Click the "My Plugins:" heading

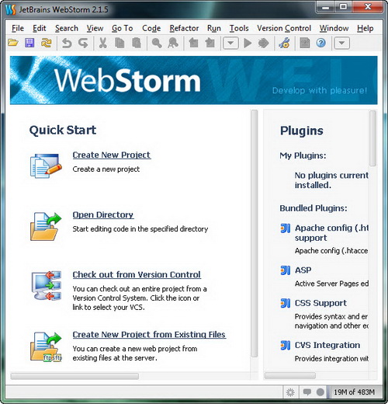(x=303, y=155)
